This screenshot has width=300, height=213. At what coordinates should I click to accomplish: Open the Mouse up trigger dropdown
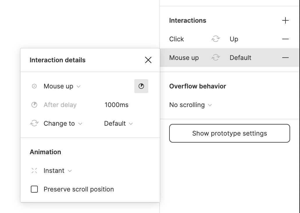tap(62, 86)
